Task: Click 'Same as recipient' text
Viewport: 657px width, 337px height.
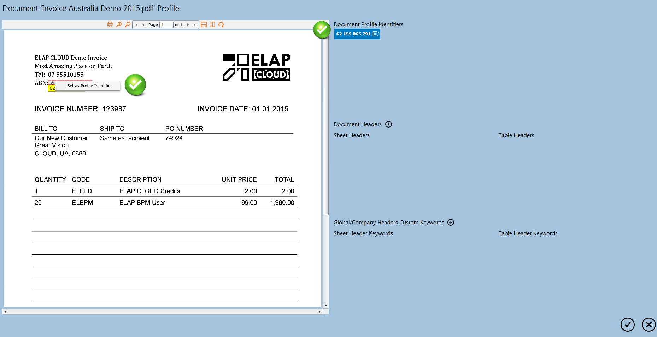Action: point(125,138)
